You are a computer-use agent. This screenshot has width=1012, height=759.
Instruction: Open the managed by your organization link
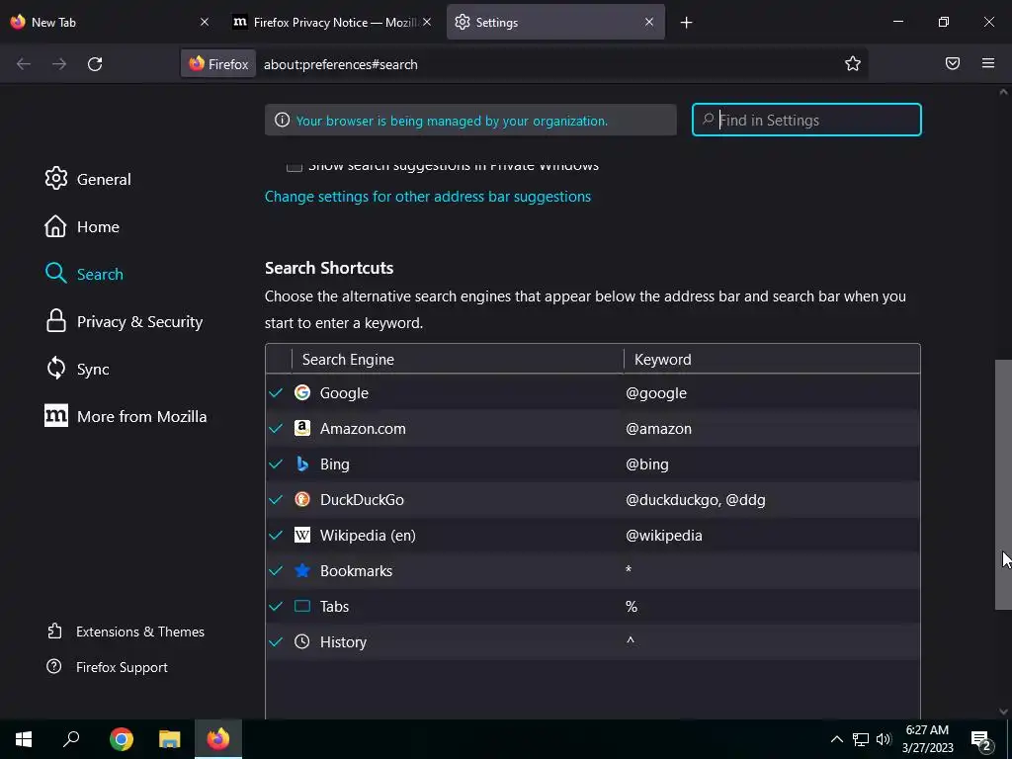coord(452,121)
